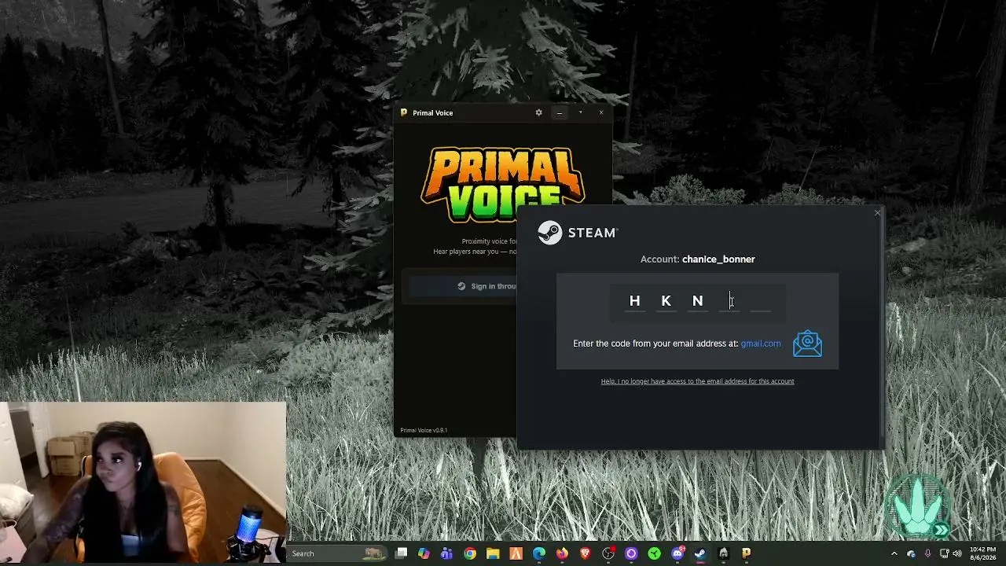Open Discord from the taskbar

coord(677,553)
